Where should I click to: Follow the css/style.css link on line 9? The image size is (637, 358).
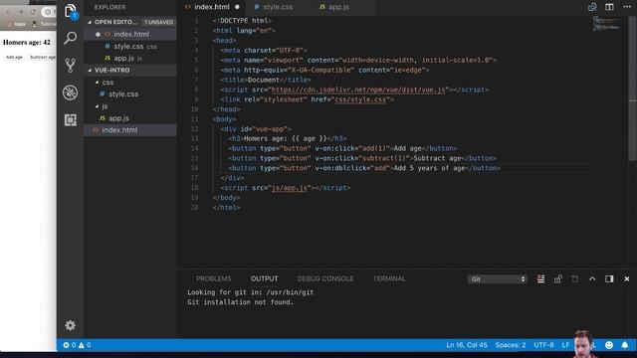pos(360,99)
